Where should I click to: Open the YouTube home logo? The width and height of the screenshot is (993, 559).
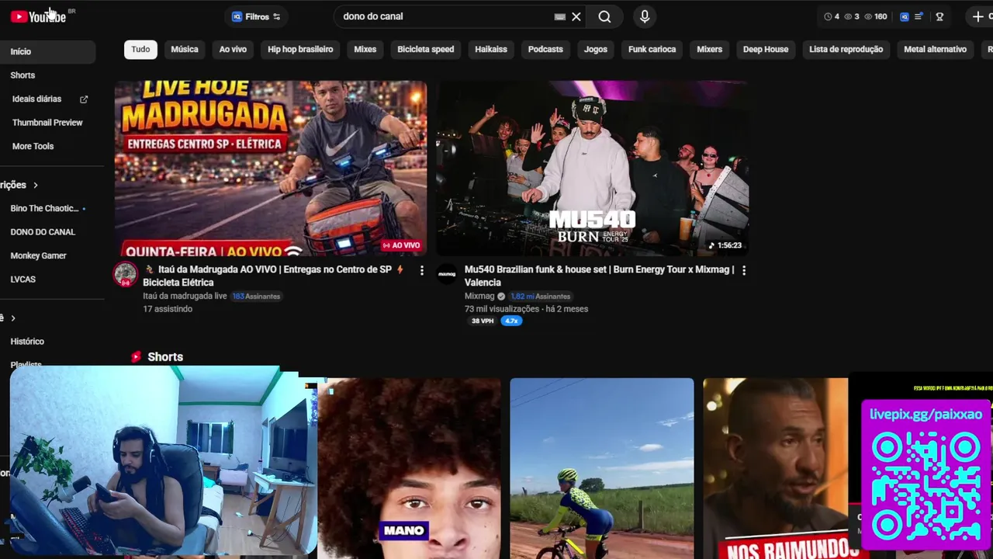(x=38, y=16)
